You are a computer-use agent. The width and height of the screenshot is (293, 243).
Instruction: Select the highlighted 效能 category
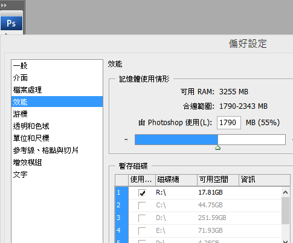point(57,102)
